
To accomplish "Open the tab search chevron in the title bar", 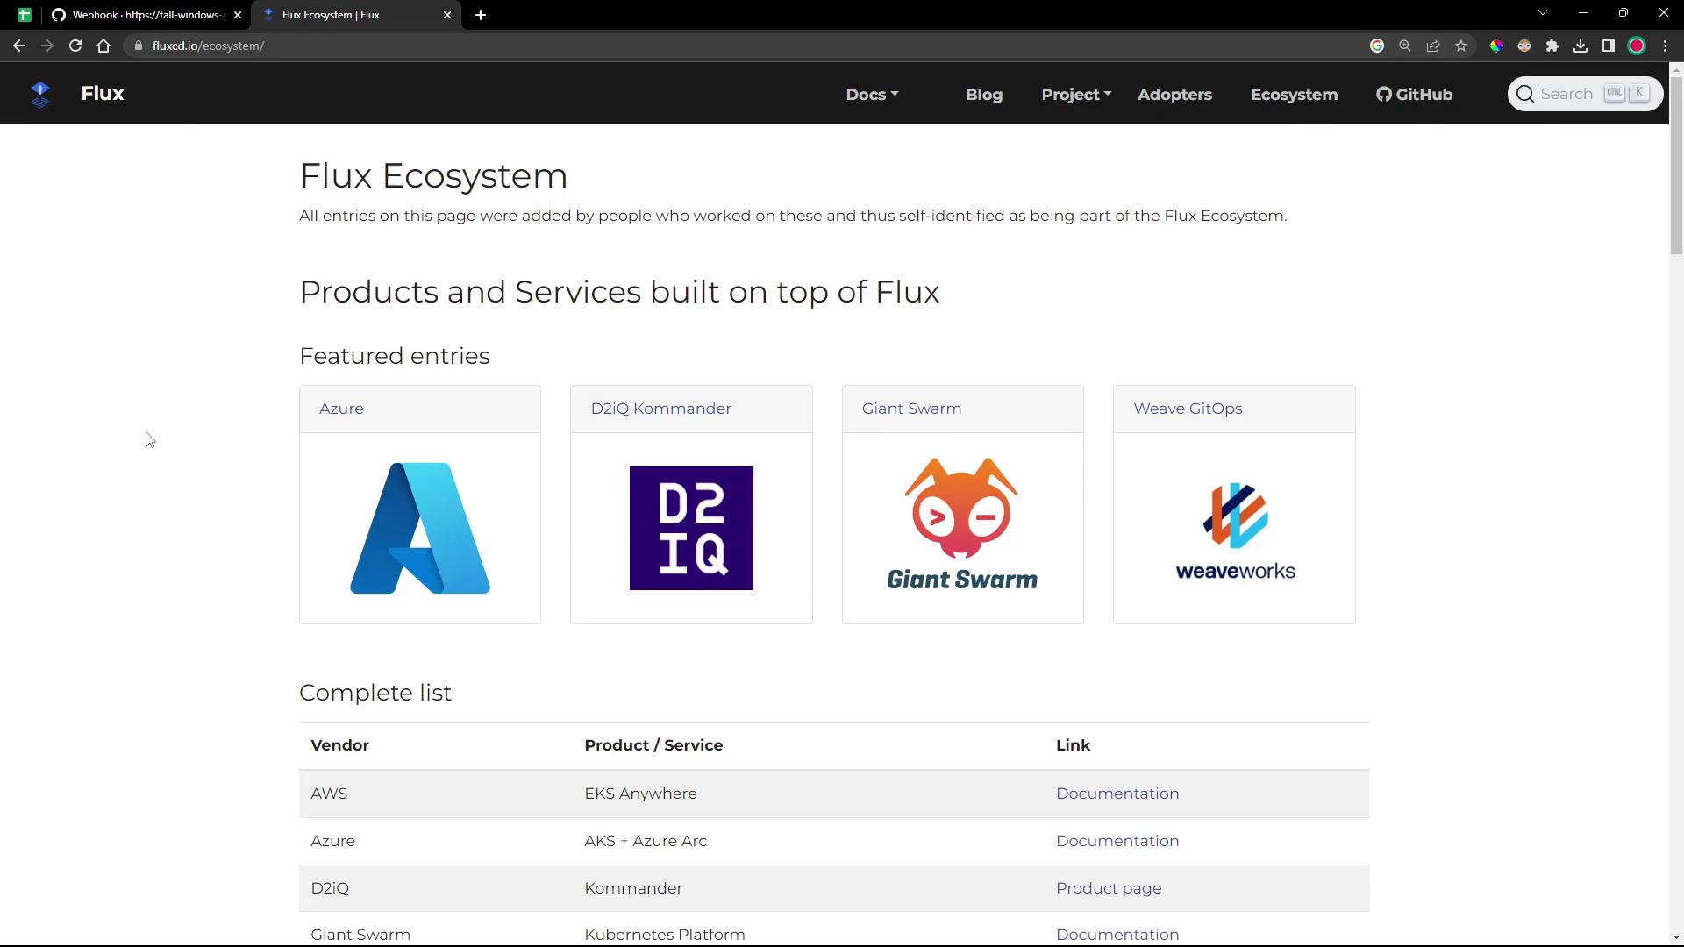I will coord(1543,13).
